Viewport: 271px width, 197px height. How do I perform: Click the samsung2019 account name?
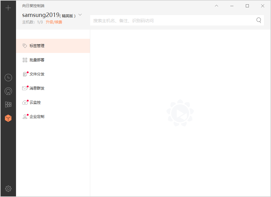pos(41,15)
